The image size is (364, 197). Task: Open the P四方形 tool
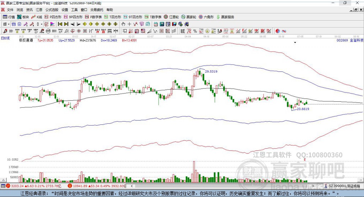(x=53, y=17)
